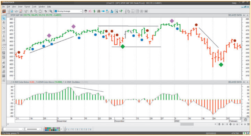This screenshot has height=136, width=251.
Task: Open the Edit menu
Action: click(8, 7)
